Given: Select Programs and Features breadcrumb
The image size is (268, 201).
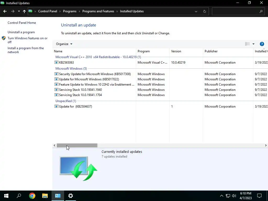Looking at the screenshot, I should pyautogui.click(x=98, y=11).
